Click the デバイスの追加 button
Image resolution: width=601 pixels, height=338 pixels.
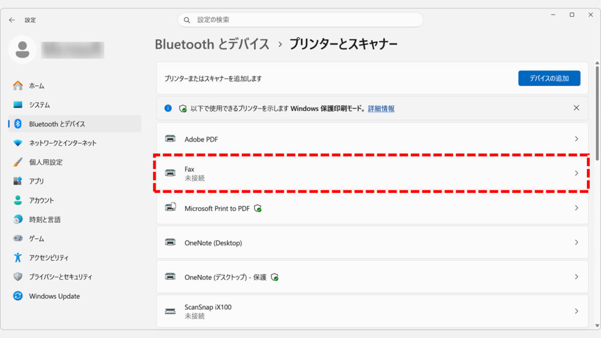[x=549, y=78]
